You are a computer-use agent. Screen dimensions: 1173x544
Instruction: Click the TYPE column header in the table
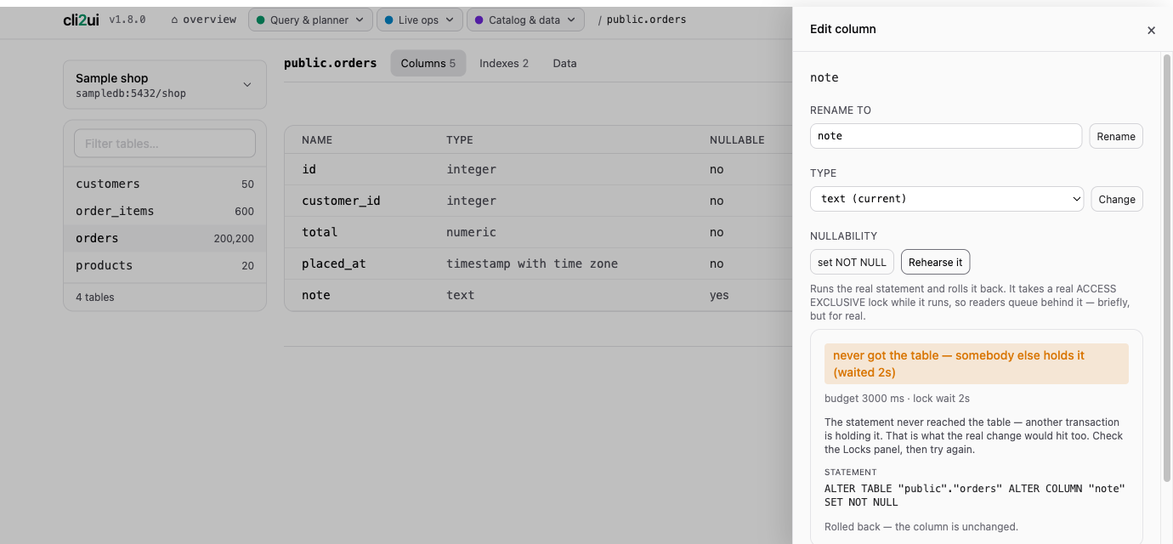point(460,139)
